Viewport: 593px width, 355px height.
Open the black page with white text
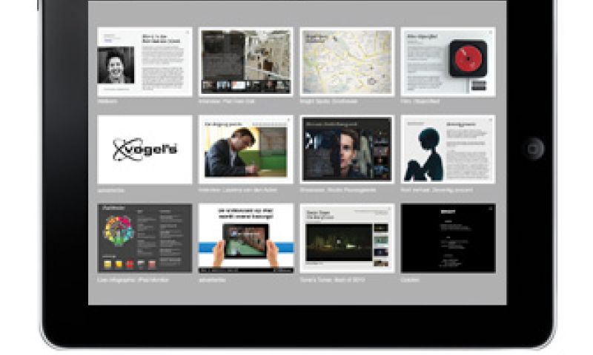pos(448,238)
